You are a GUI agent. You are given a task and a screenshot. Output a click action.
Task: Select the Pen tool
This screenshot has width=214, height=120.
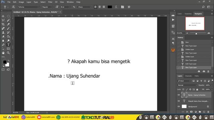3,45
